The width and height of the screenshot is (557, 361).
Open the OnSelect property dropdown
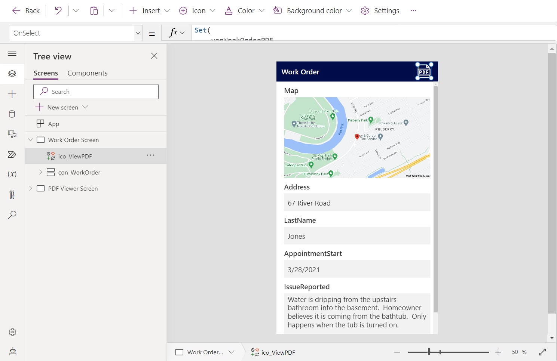(x=138, y=33)
